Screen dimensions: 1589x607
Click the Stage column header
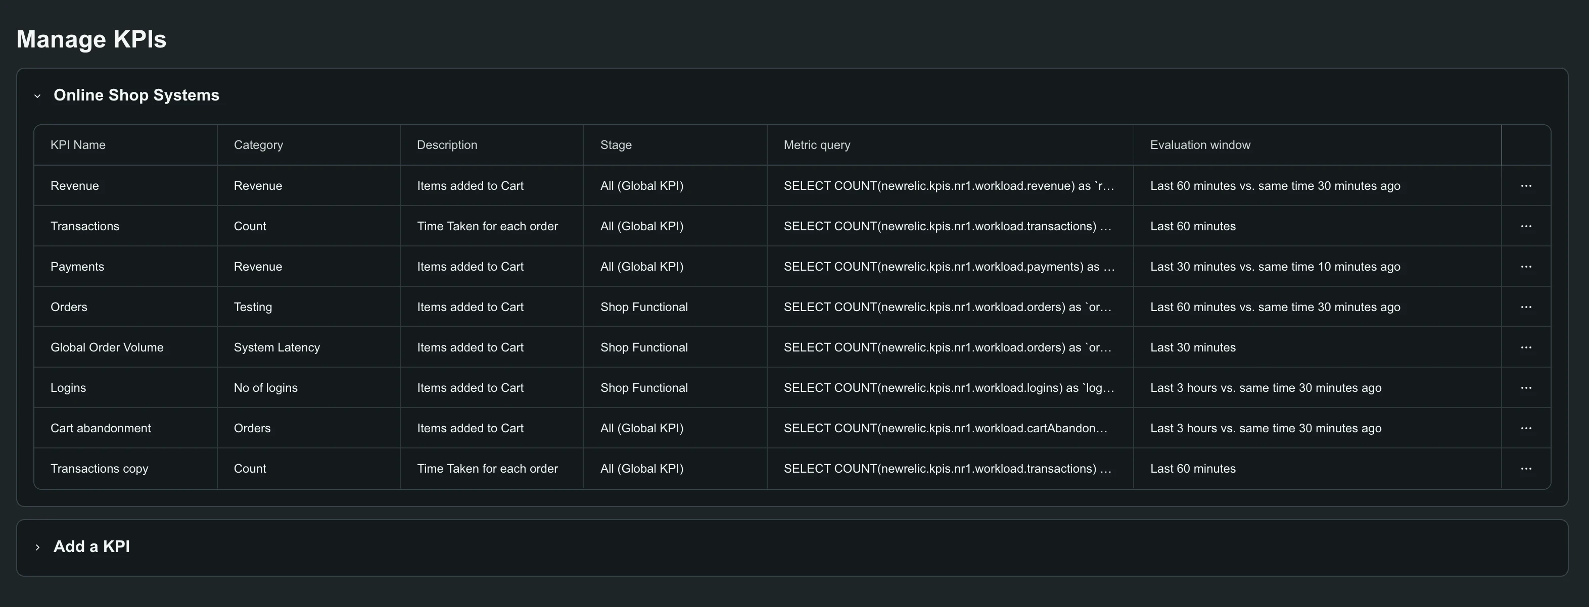[616, 145]
